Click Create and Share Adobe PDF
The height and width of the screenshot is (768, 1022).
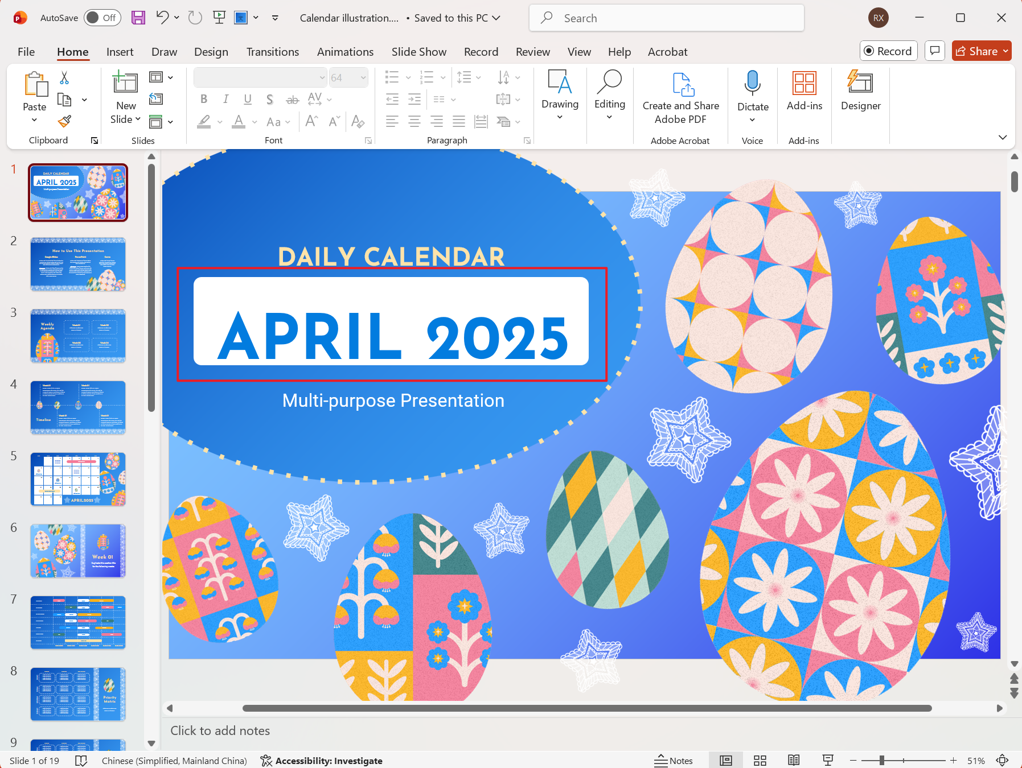pyautogui.click(x=680, y=97)
